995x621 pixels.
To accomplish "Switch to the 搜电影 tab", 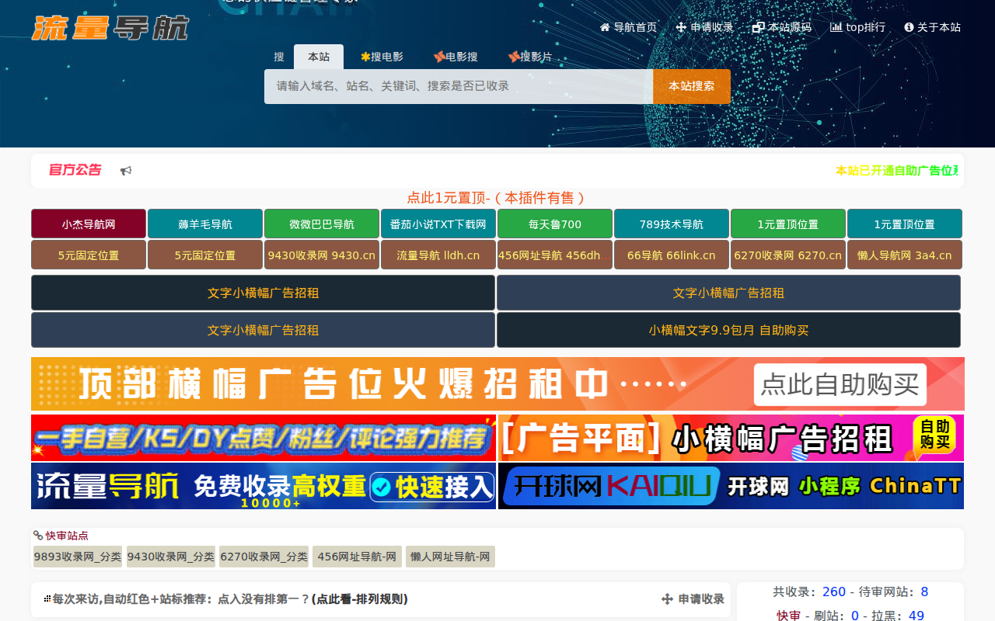I will point(382,56).
